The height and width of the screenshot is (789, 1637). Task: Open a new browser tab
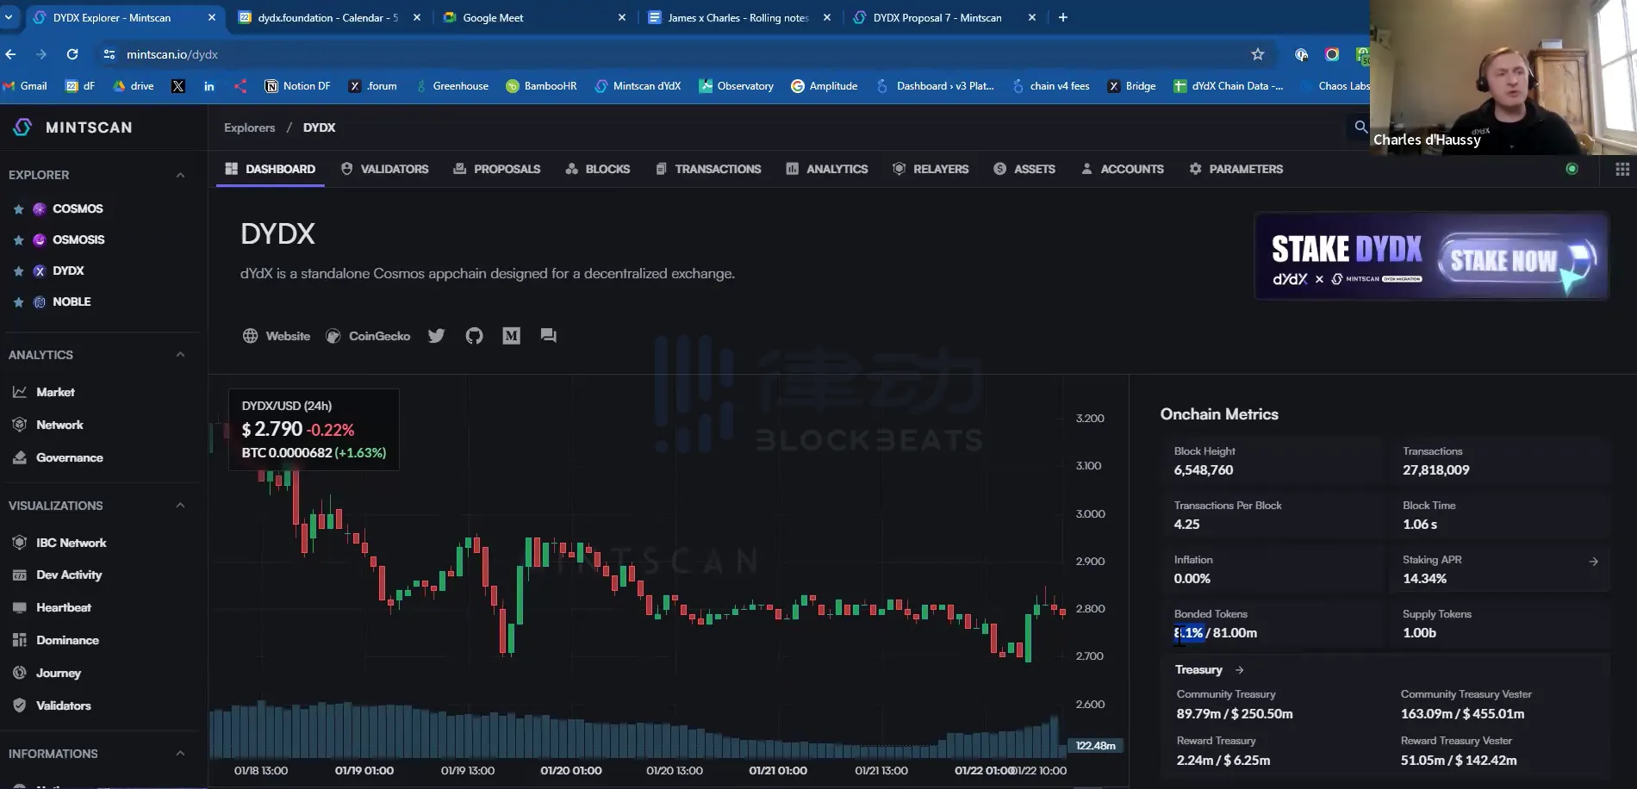[x=1063, y=17]
